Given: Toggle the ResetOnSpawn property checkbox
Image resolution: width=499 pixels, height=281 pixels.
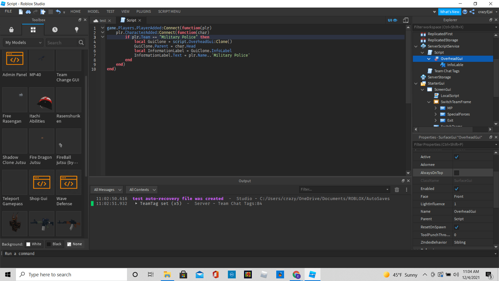Looking at the screenshot, I should pos(456,227).
